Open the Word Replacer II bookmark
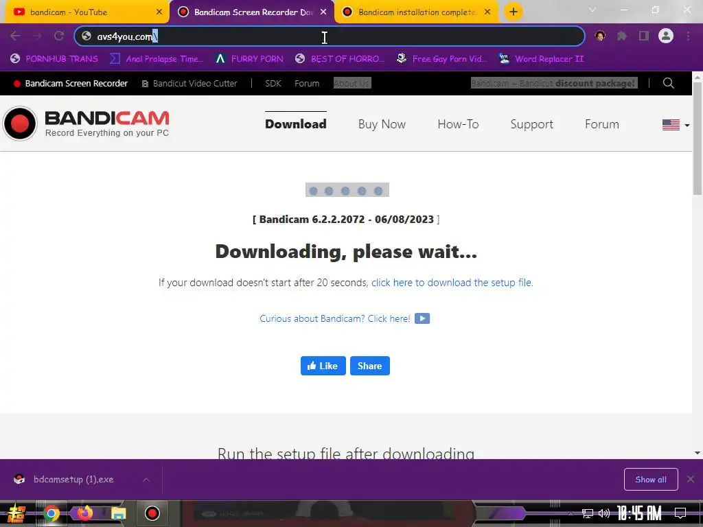The image size is (703, 527). tap(542, 59)
